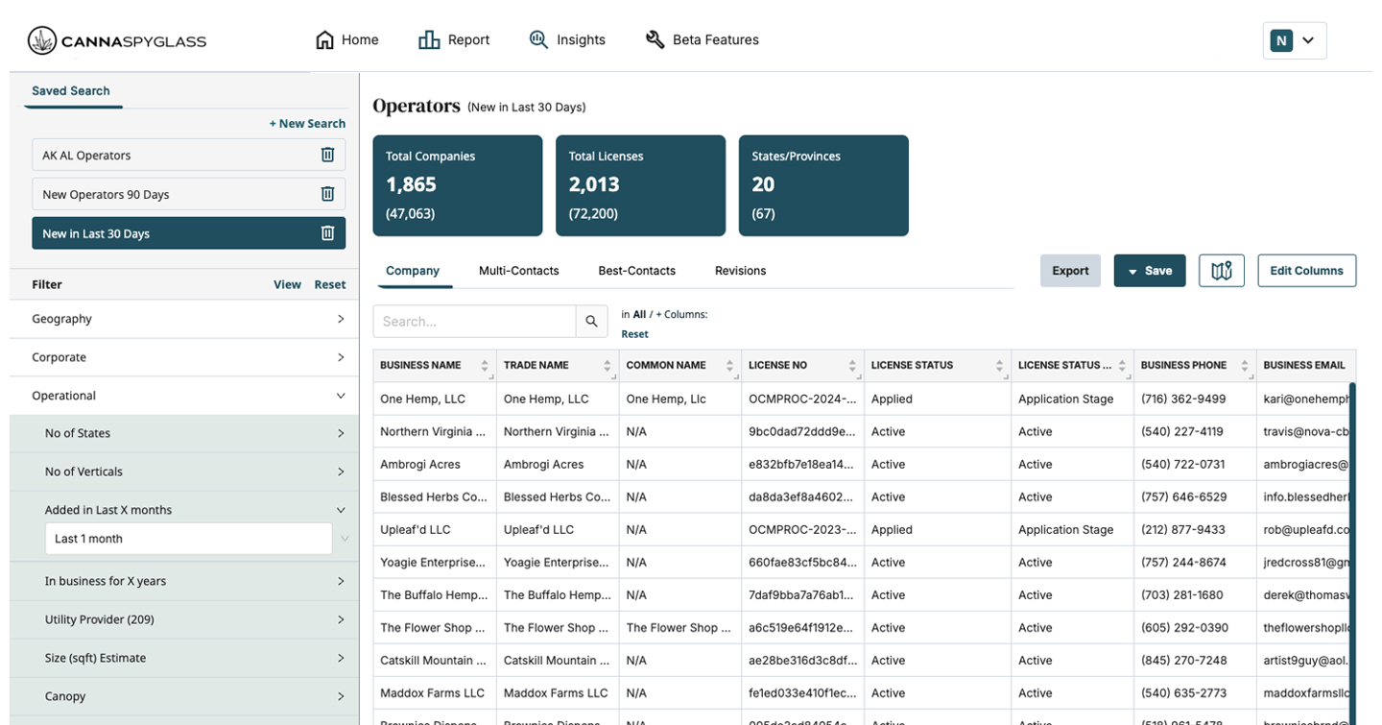
Task: Click the Upleaf'd LLC business name cell
Action: coord(435,529)
